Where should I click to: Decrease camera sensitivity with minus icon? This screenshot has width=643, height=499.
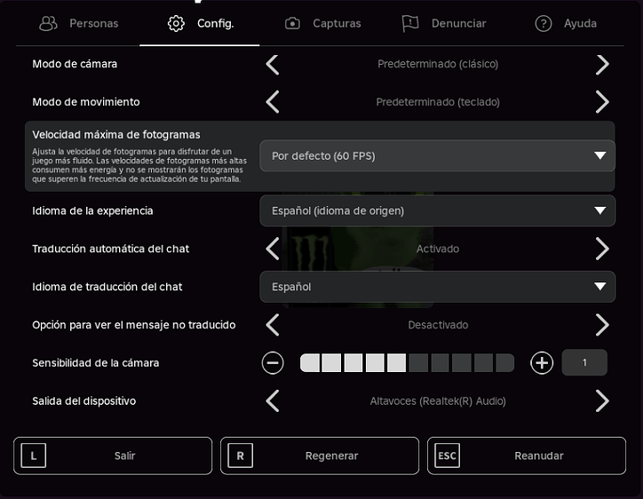pyautogui.click(x=273, y=363)
